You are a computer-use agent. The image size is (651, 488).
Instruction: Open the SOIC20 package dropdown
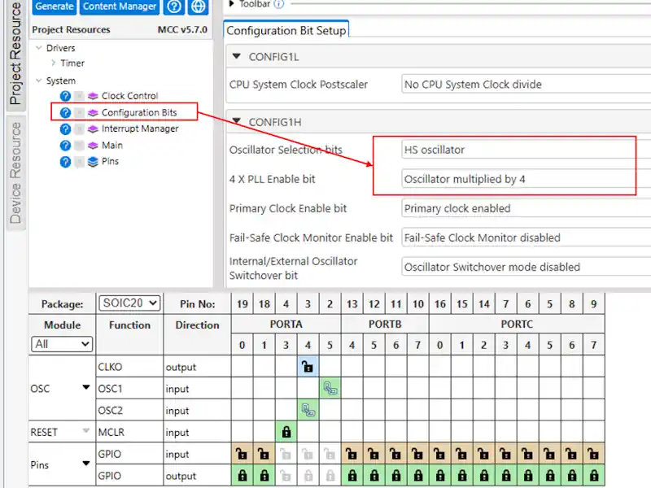point(129,303)
